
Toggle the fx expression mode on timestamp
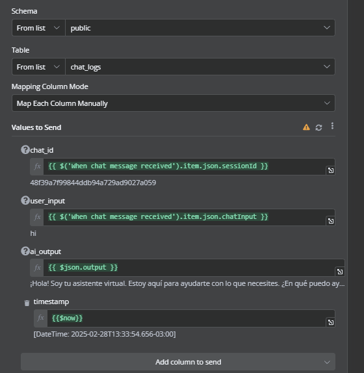(x=41, y=318)
